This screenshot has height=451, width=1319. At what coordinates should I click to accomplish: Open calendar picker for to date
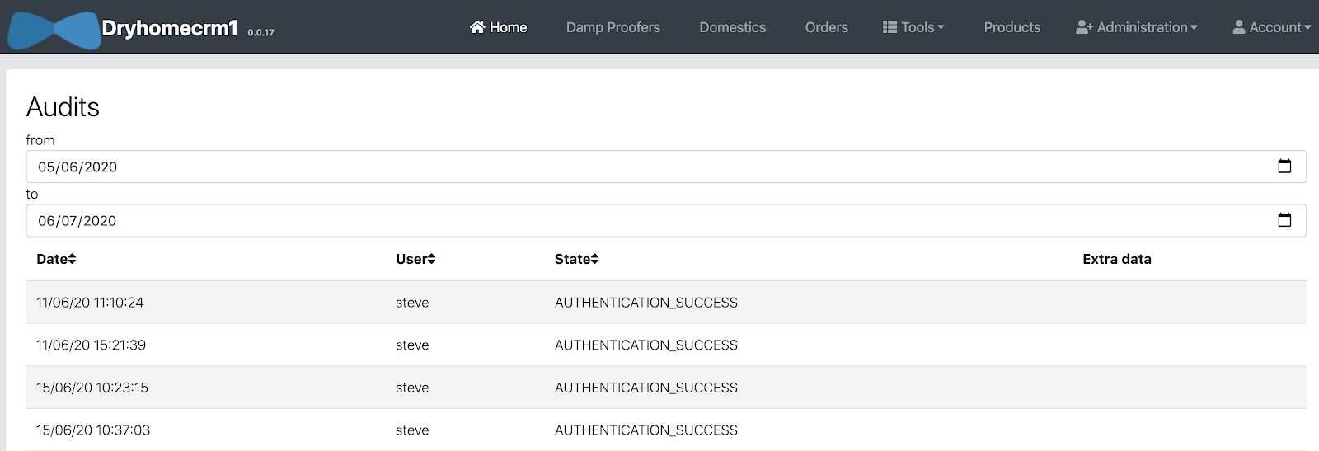pos(1284,220)
